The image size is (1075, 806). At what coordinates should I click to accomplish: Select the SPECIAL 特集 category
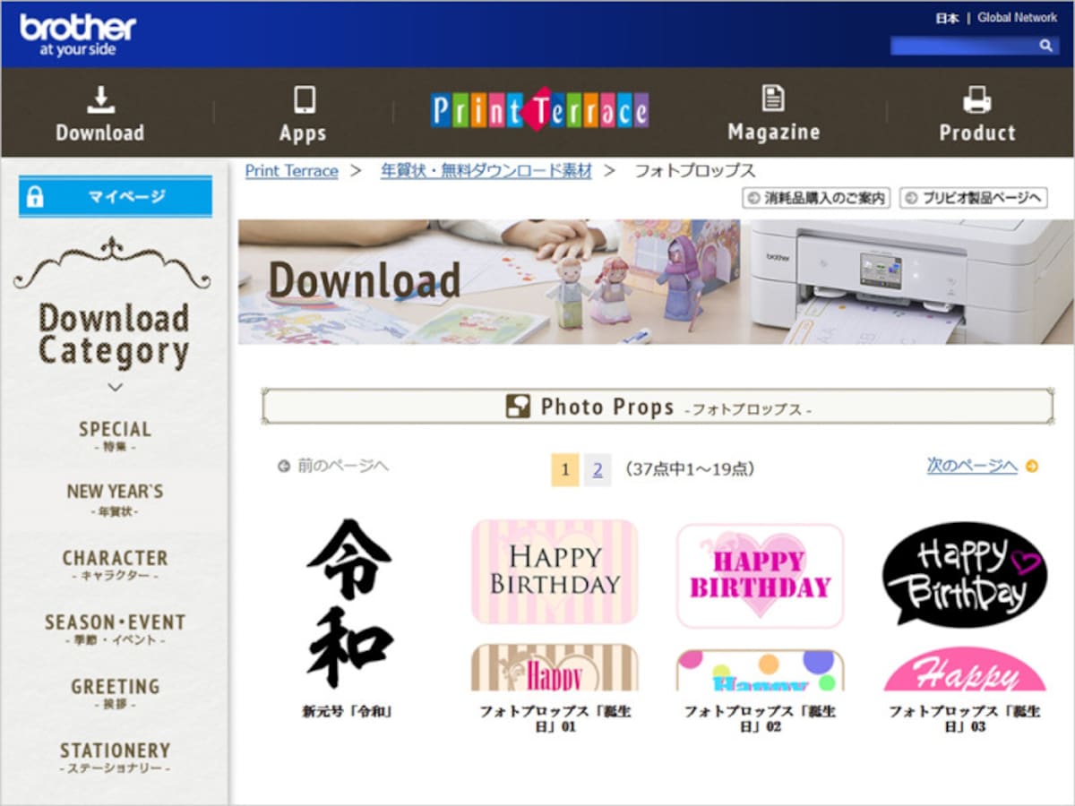coord(115,436)
